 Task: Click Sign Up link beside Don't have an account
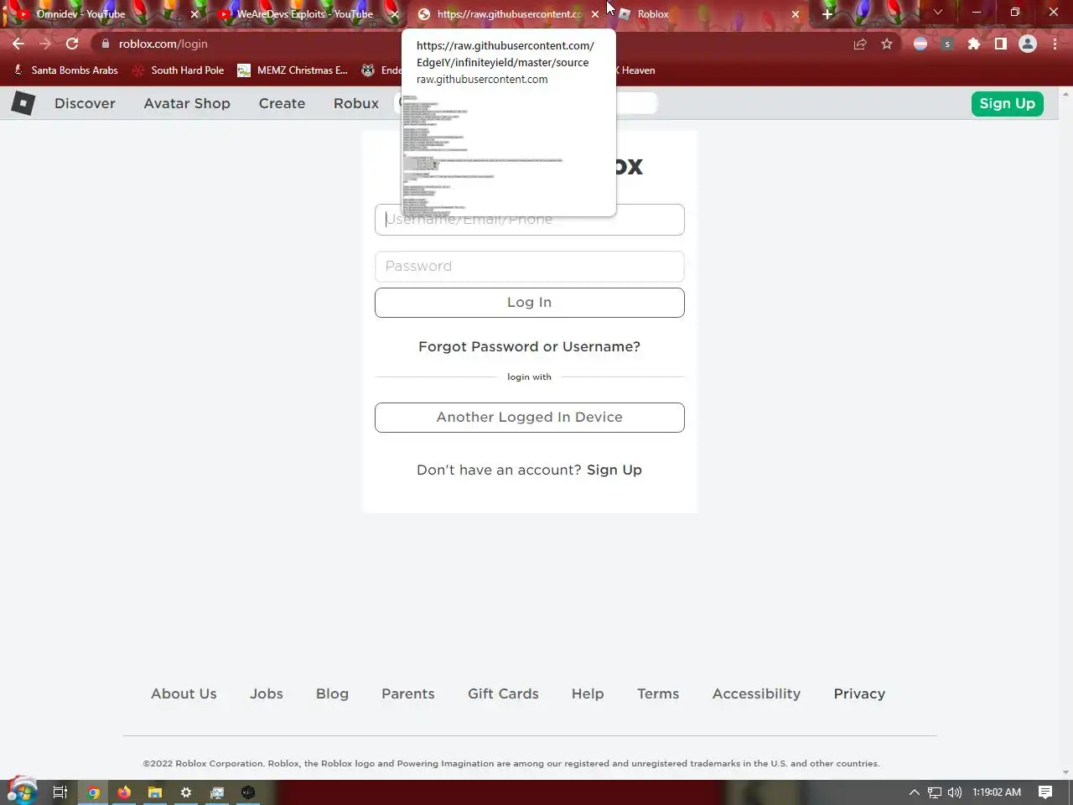(x=614, y=470)
